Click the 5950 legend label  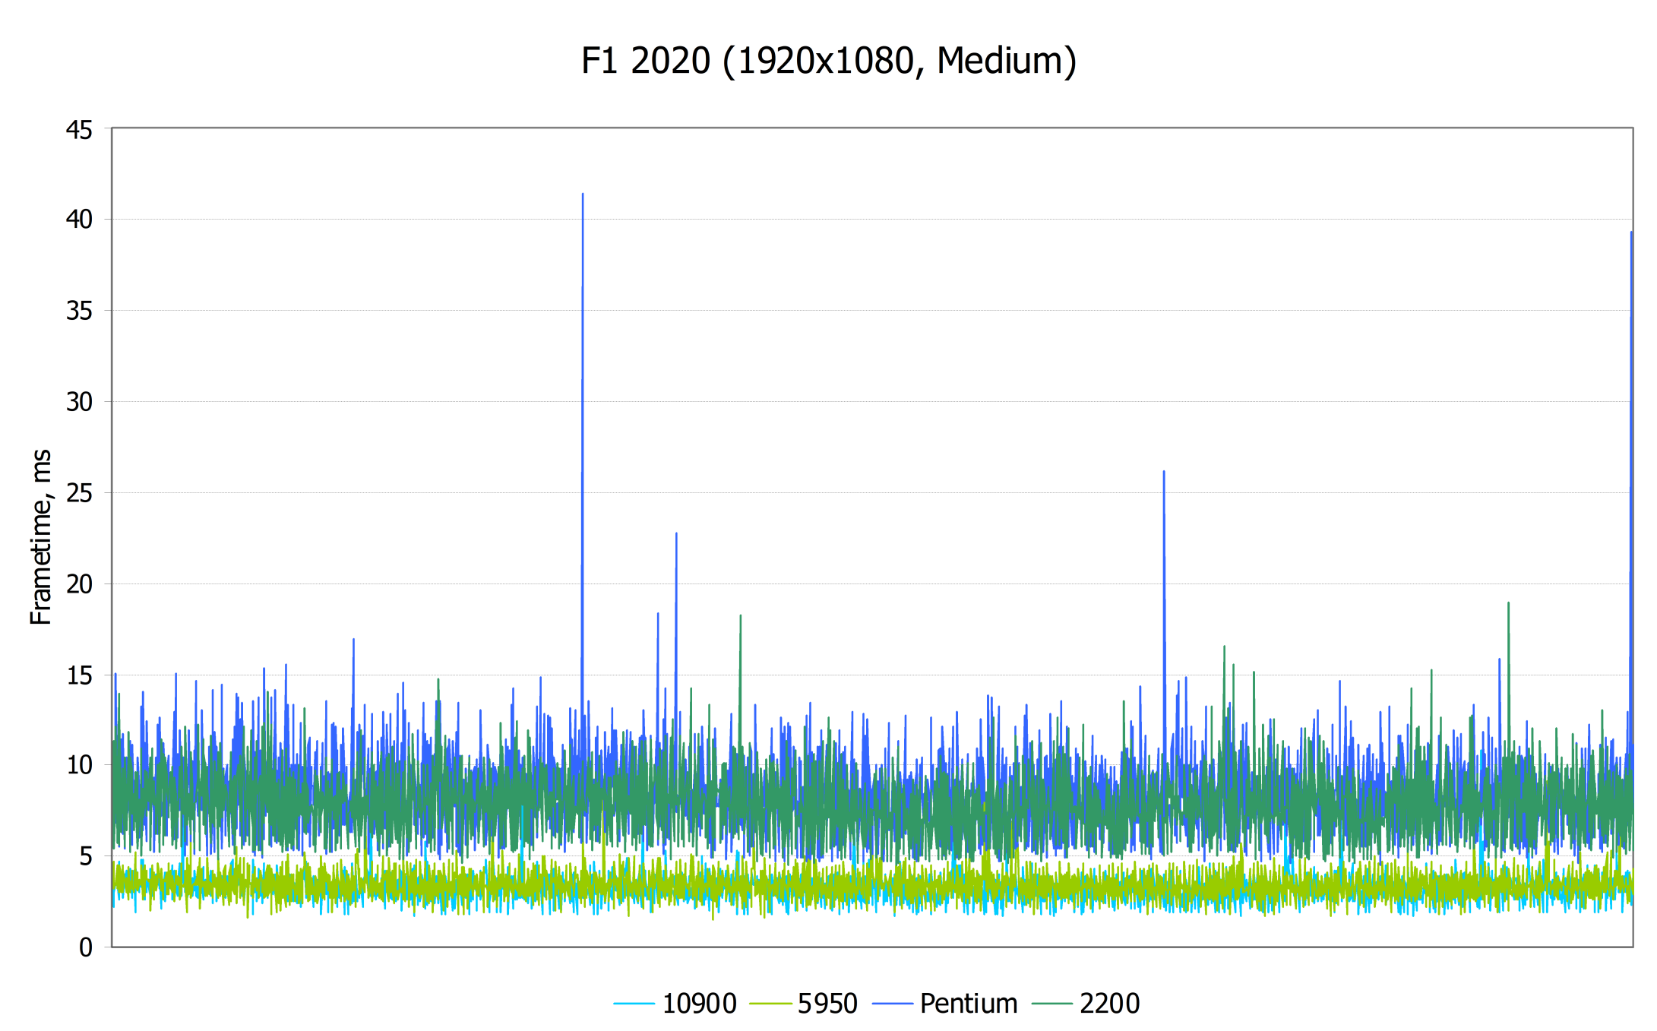[x=827, y=1004]
